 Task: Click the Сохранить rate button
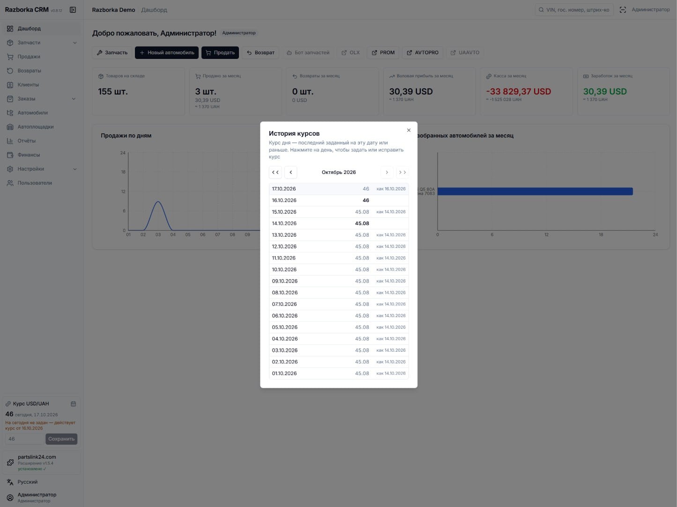[61, 439]
